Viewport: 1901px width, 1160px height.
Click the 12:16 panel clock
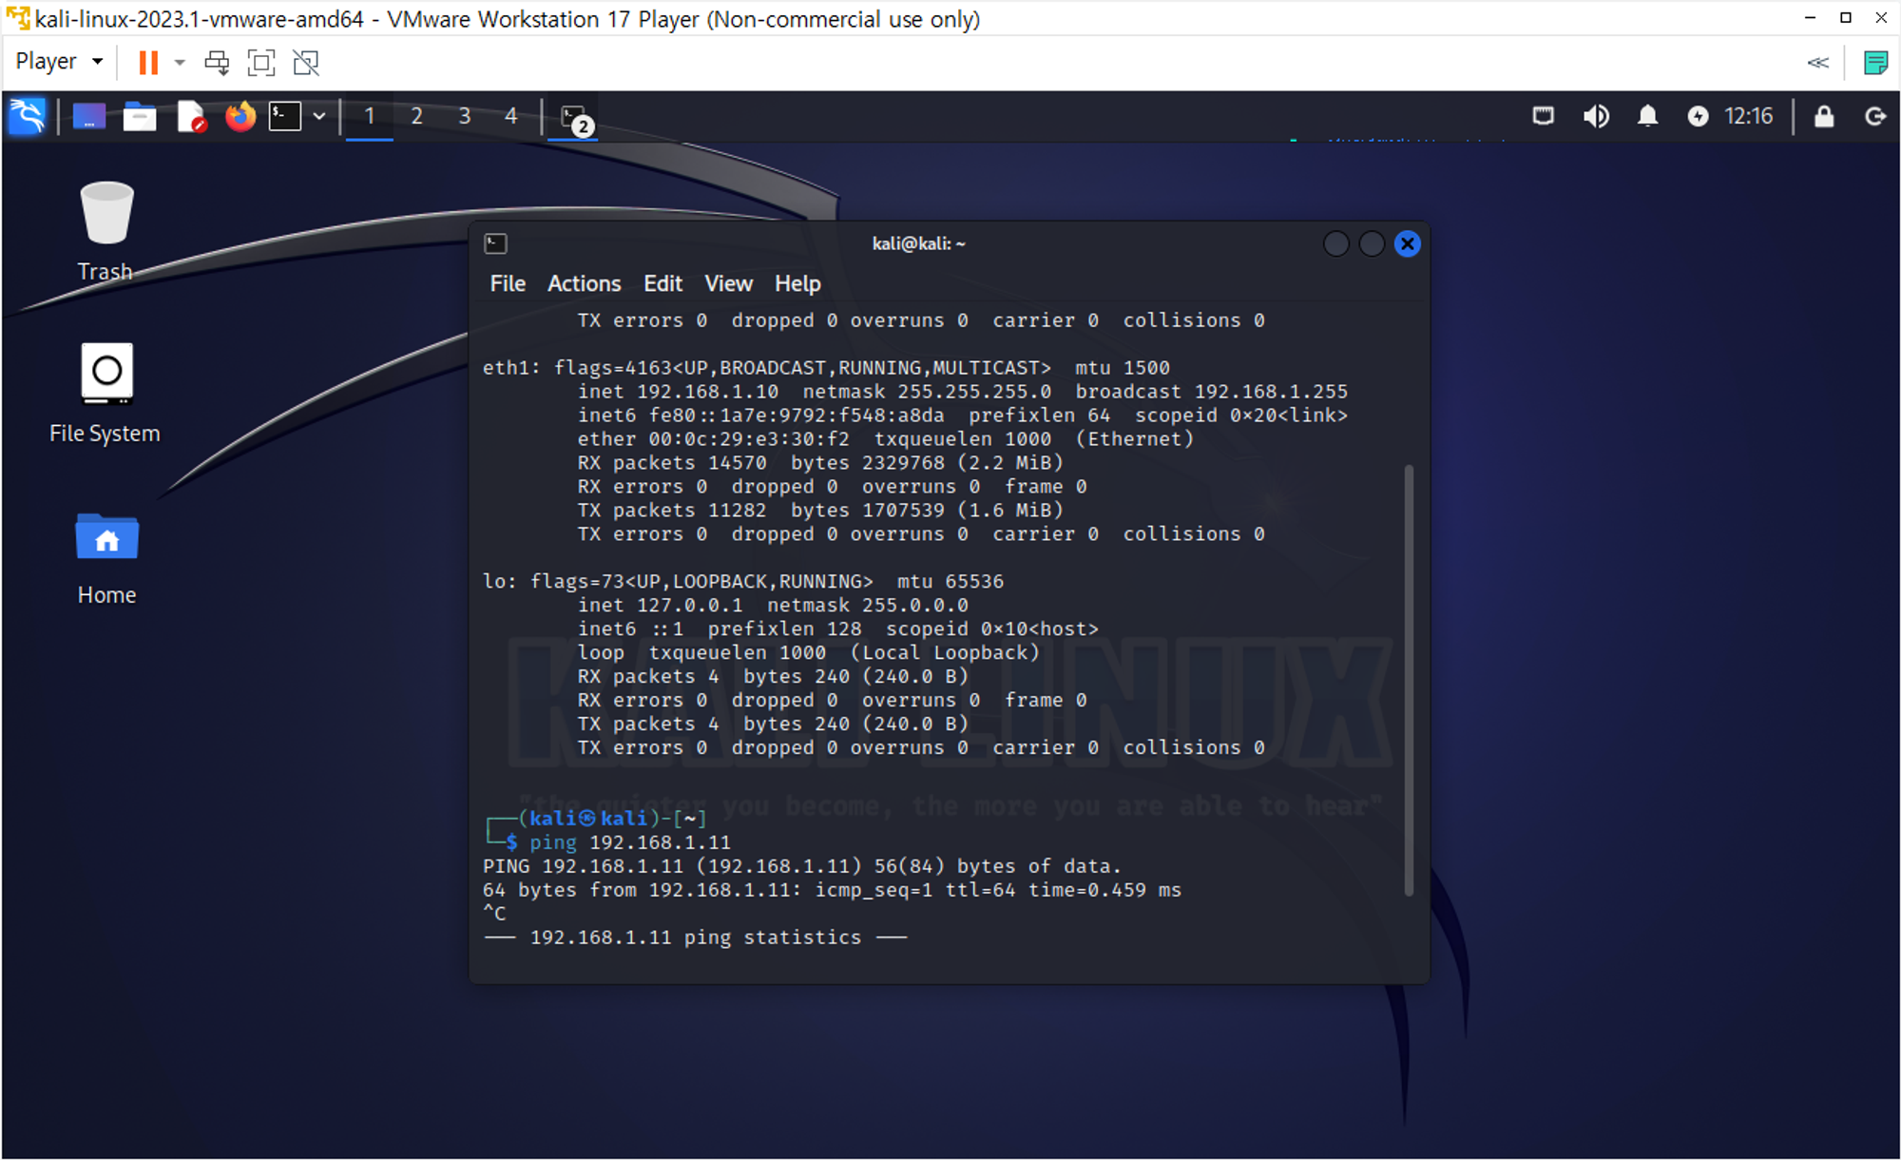[1748, 116]
